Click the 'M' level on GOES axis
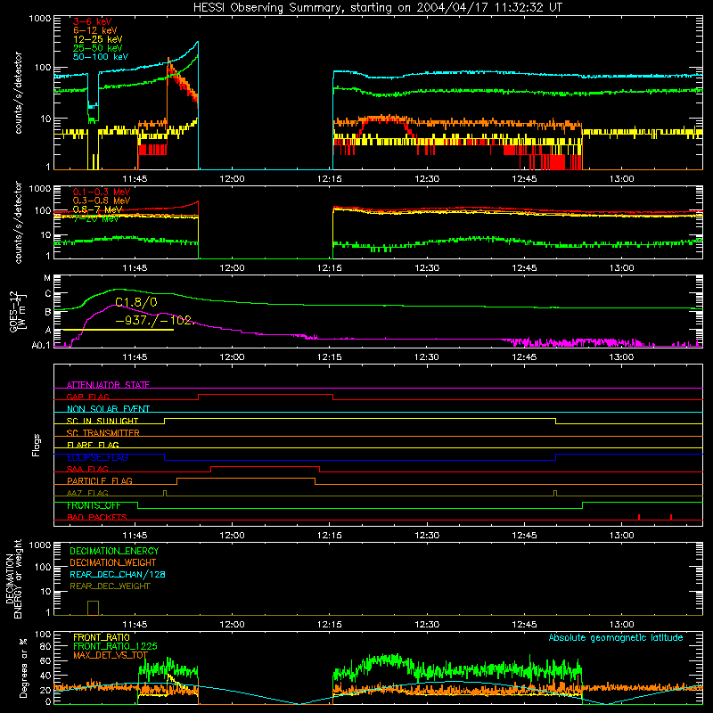 47,278
